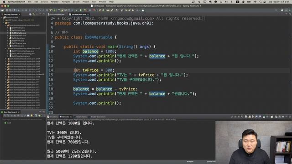292x164 pixels.
Task: Open the SpringToolSuite4 application menu
Action: (16, 2)
